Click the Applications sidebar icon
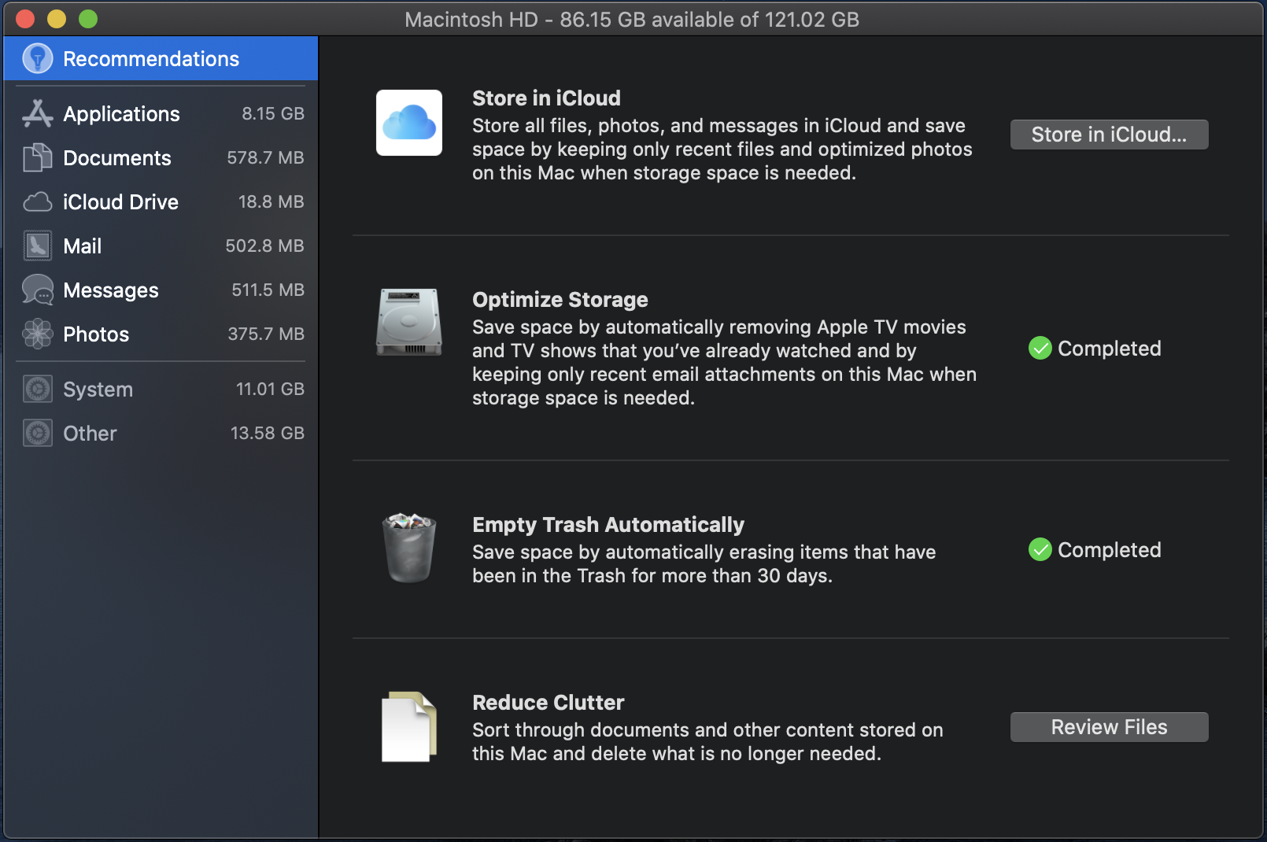 [x=37, y=114]
